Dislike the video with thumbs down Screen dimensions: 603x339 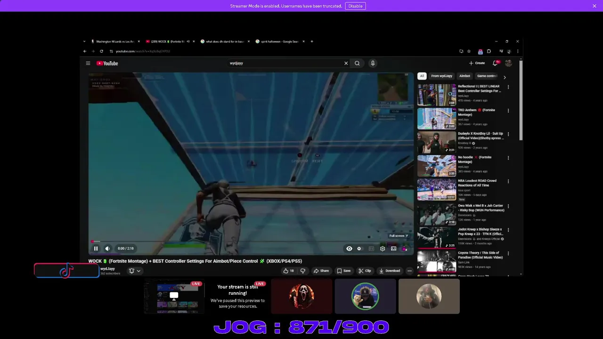302,271
